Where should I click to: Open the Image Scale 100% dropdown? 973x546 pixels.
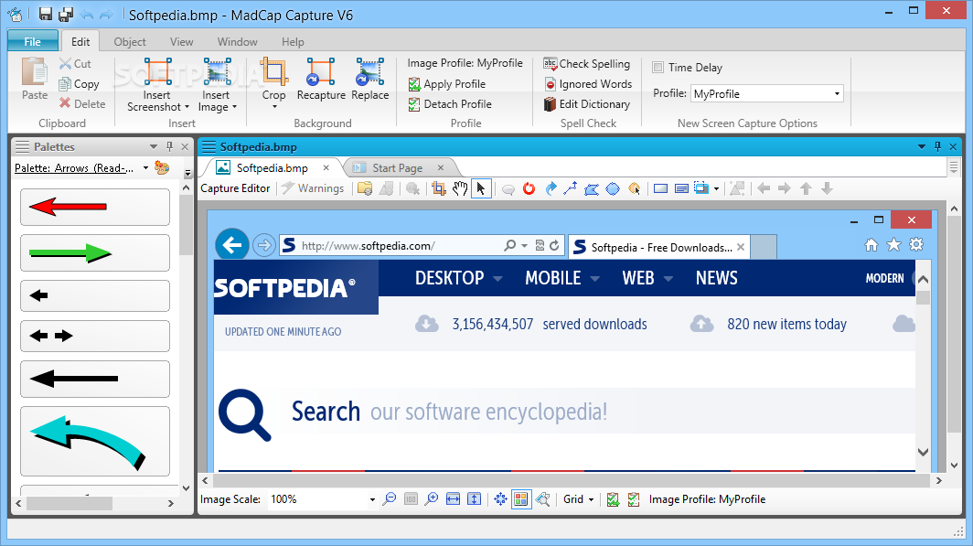point(372,499)
